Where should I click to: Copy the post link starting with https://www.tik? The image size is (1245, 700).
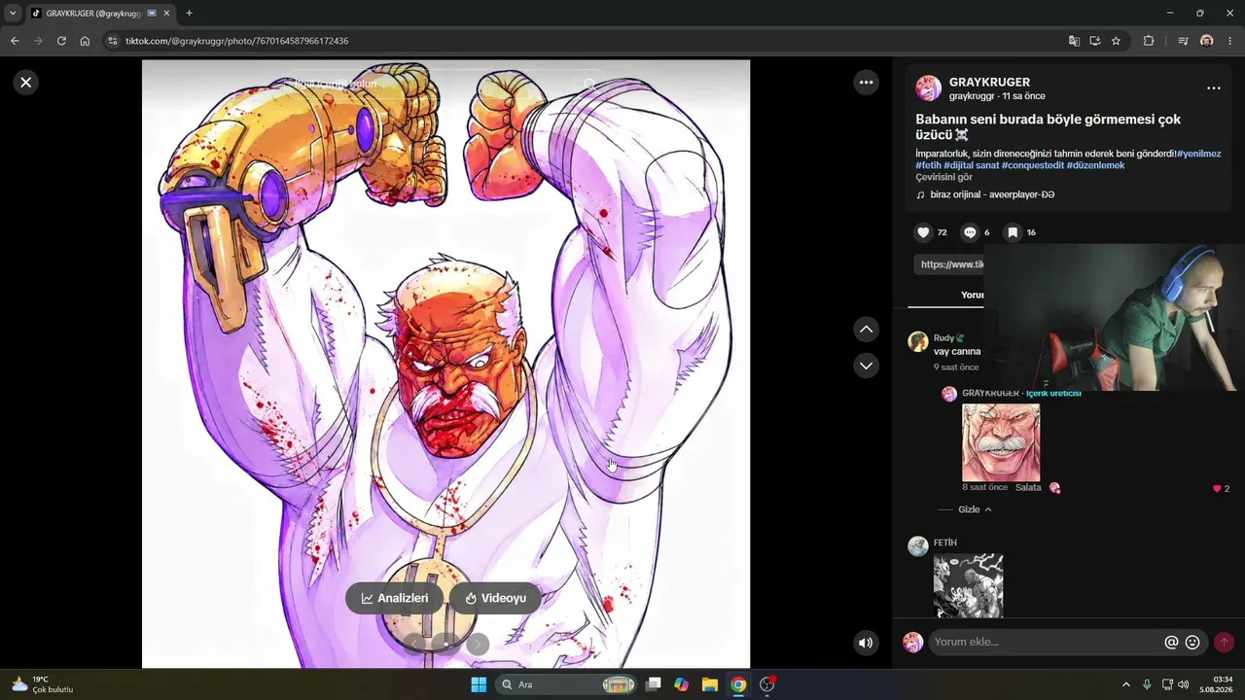click(x=949, y=264)
